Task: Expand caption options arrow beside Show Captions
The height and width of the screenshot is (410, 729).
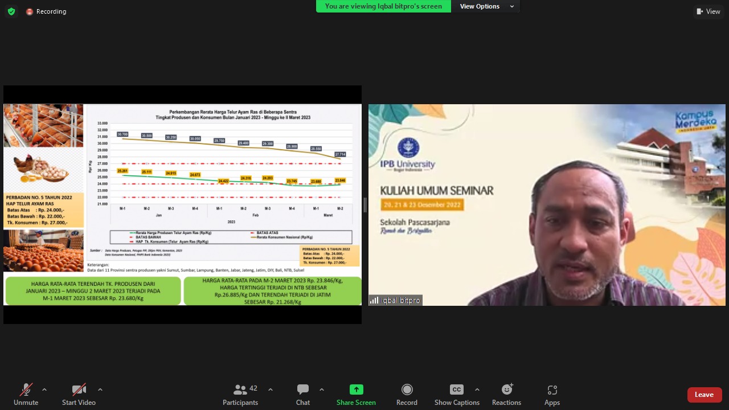Action: (477, 389)
